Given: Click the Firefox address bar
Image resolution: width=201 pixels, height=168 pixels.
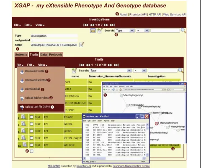Looking at the screenshot, I should [142, 89].
